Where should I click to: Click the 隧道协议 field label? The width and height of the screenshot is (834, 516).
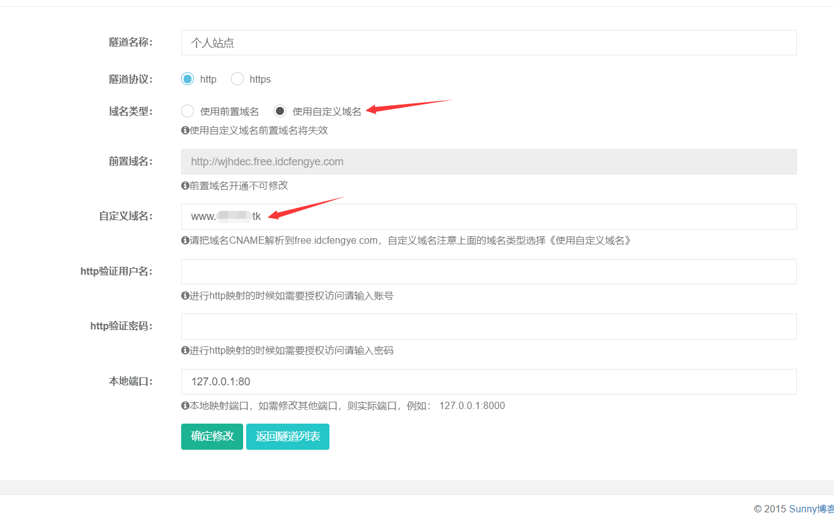point(130,79)
